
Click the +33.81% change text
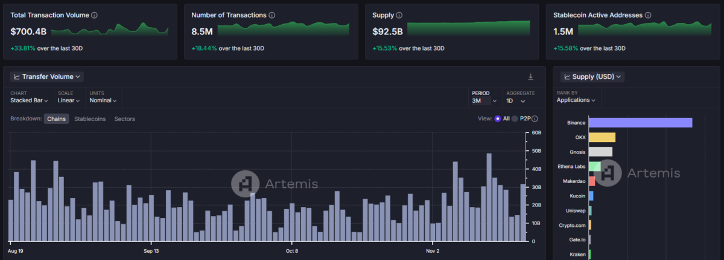(x=23, y=48)
